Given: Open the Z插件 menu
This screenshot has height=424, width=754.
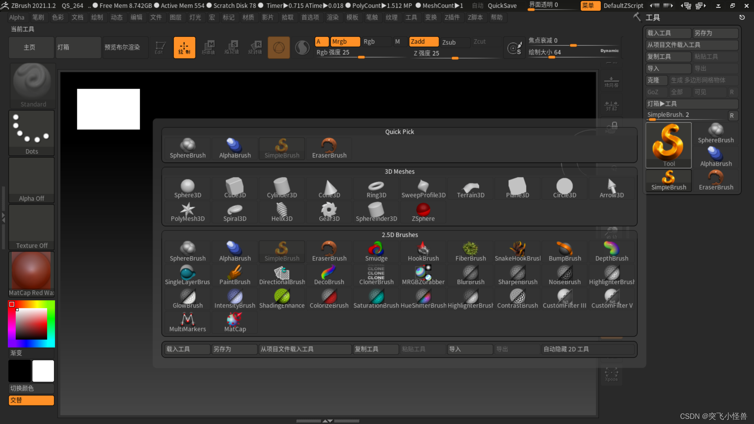Looking at the screenshot, I should pyautogui.click(x=452, y=17).
